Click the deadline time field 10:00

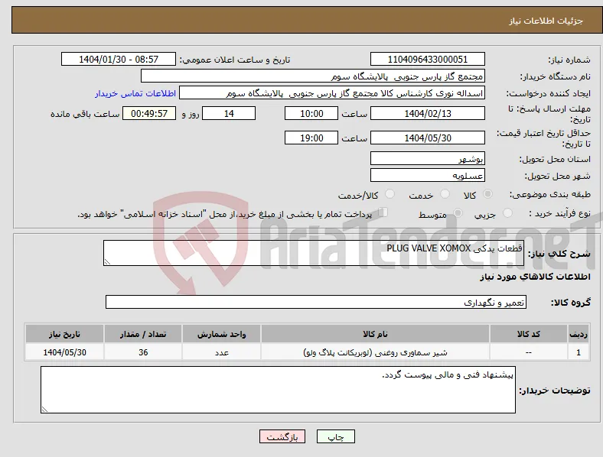tap(311, 114)
